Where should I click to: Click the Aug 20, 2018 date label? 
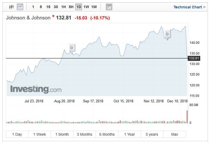(64, 101)
